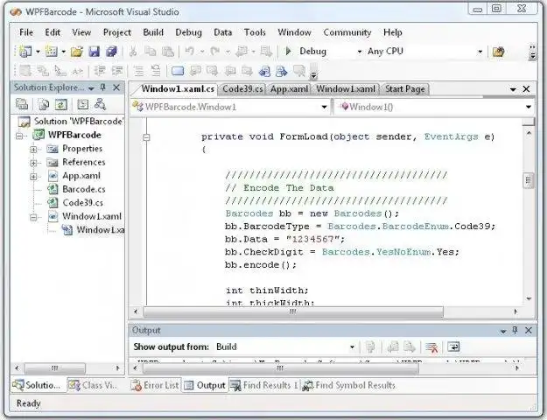Save the current file with the disk icon
Screen dimensions: 547x420
[x=95, y=52]
